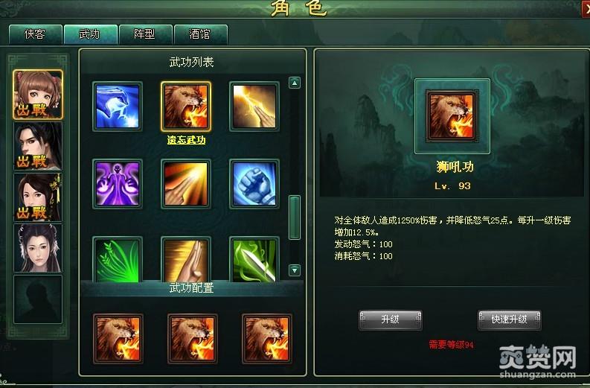
Task: Click the first equipped lion skill slot
Action: coord(118,339)
